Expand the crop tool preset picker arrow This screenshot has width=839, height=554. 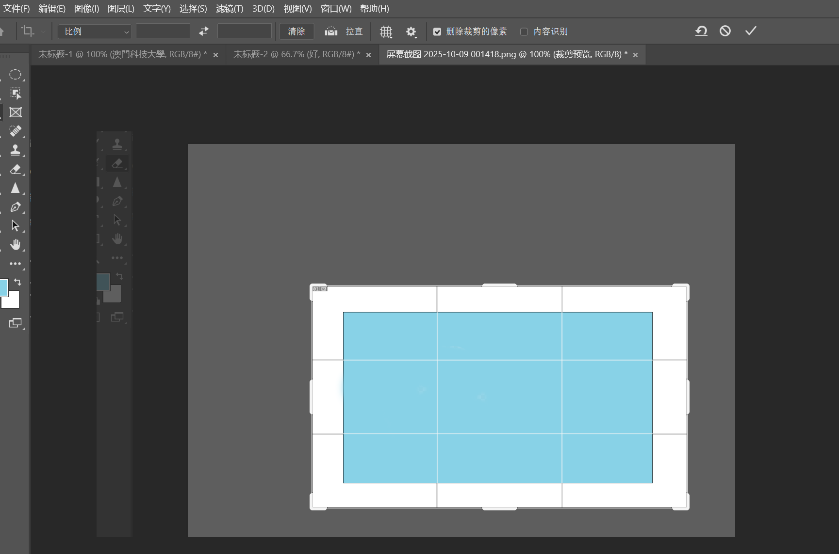coord(43,32)
